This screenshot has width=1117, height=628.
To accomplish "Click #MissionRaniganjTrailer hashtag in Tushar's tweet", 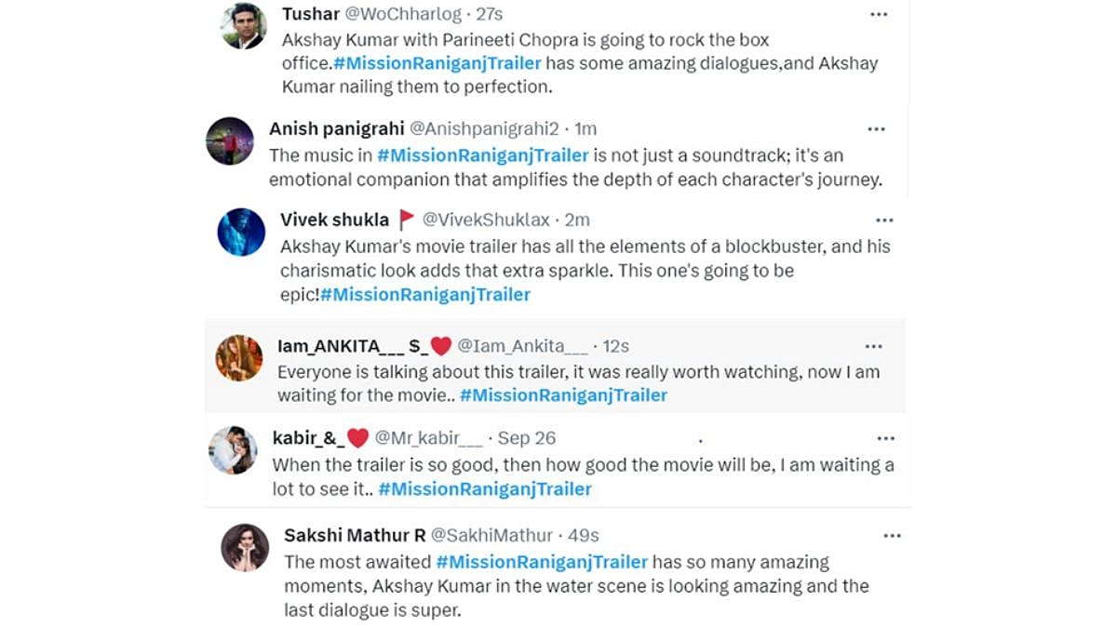I will click(x=437, y=63).
